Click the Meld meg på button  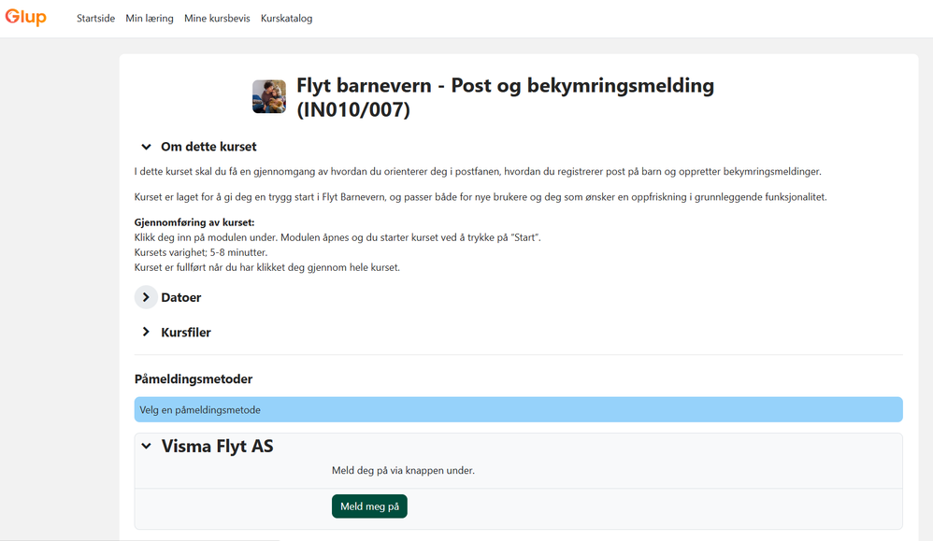[369, 506]
